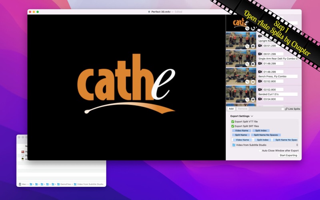
Task: Click camera snapshot icon on Single Arm Rear Delt thumbnail
Action: tap(253, 64)
